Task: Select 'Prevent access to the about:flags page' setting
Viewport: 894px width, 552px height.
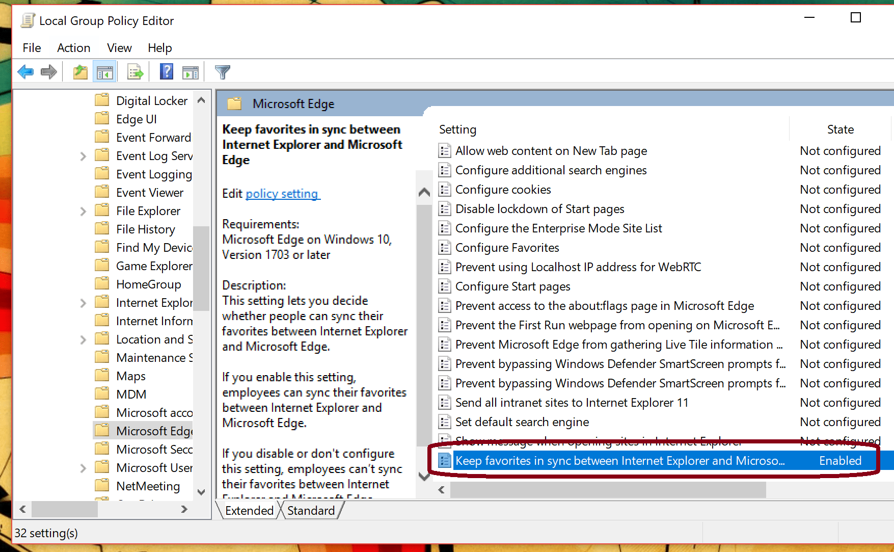Action: click(x=605, y=306)
